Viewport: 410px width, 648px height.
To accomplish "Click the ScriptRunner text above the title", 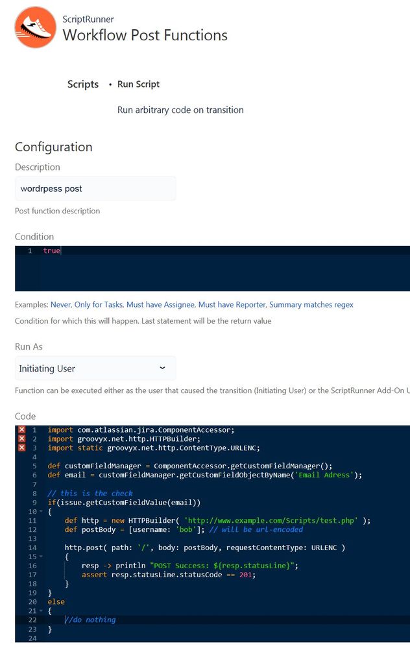I will [x=88, y=19].
